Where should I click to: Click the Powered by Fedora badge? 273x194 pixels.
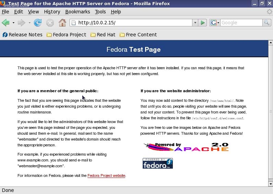click(x=157, y=163)
